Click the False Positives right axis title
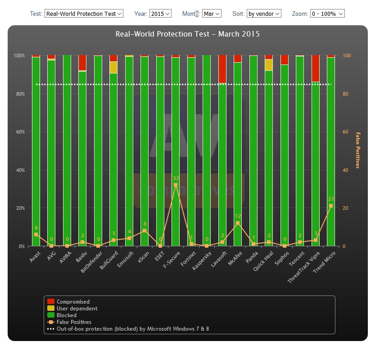 click(x=357, y=150)
